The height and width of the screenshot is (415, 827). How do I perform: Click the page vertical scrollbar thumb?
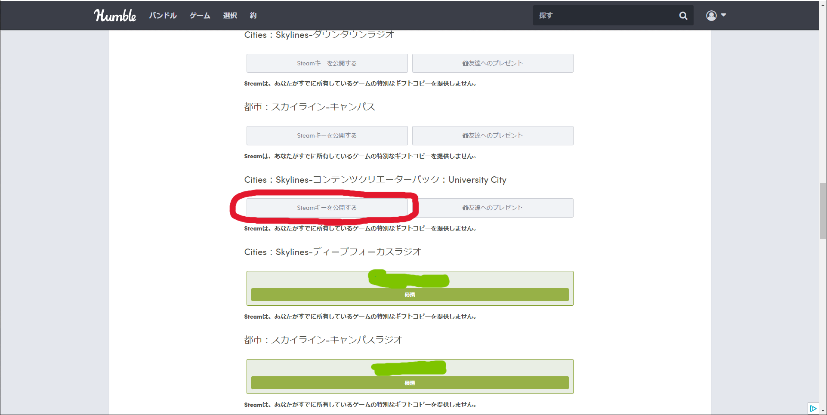823,211
